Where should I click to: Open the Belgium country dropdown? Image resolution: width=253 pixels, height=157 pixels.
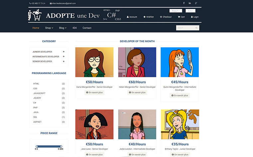176,11
